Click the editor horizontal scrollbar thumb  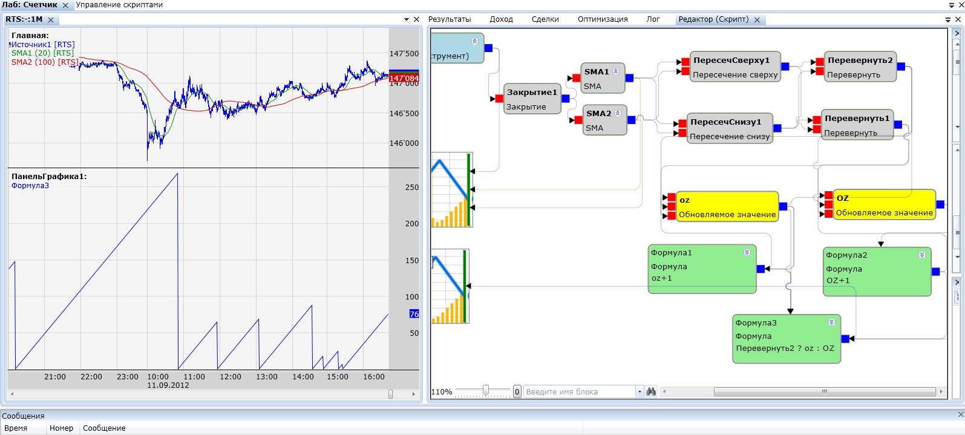(823, 392)
